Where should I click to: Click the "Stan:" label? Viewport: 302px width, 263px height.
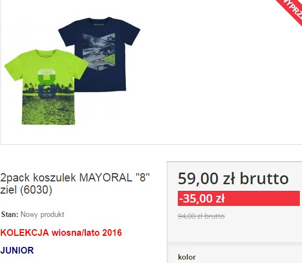pos(10,214)
